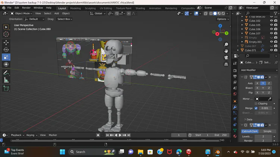Expand the Data section of Mirror modifier

(248, 119)
